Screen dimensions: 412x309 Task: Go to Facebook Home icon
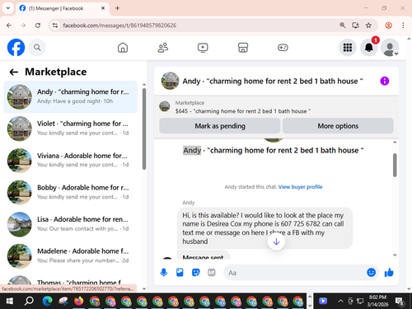(x=123, y=48)
